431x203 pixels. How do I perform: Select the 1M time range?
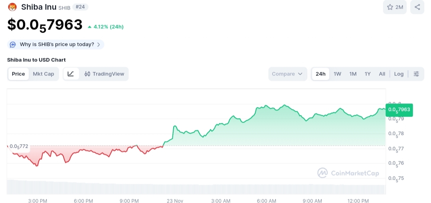[x=353, y=74]
